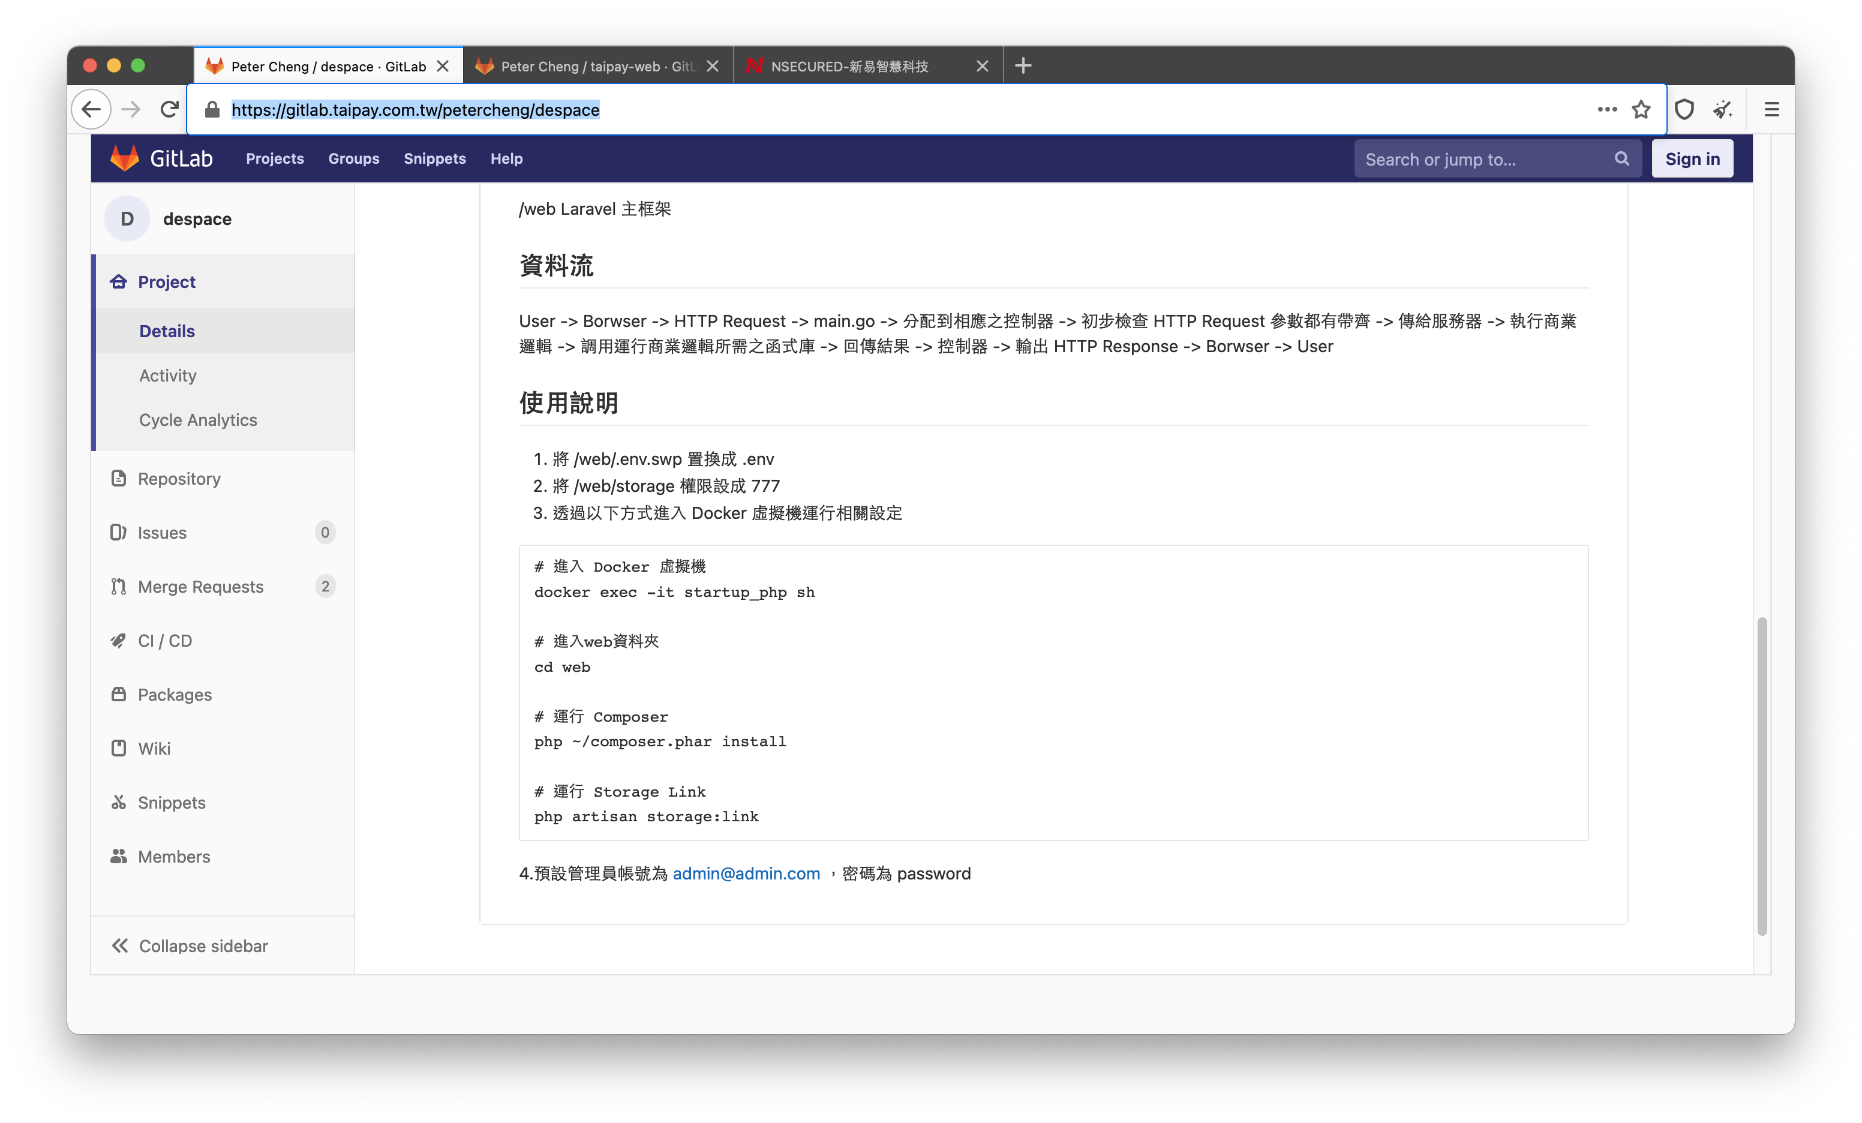The width and height of the screenshot is (1862, 1123).
Task: Click the Issues icon in sidebar
Action: point(119,532)
